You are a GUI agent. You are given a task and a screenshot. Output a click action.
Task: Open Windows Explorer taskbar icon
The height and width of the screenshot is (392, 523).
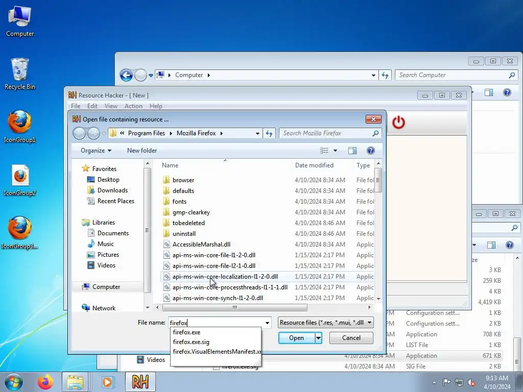point(75,382)
